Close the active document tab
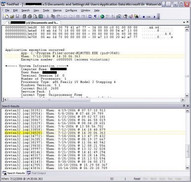 point(188,22)
